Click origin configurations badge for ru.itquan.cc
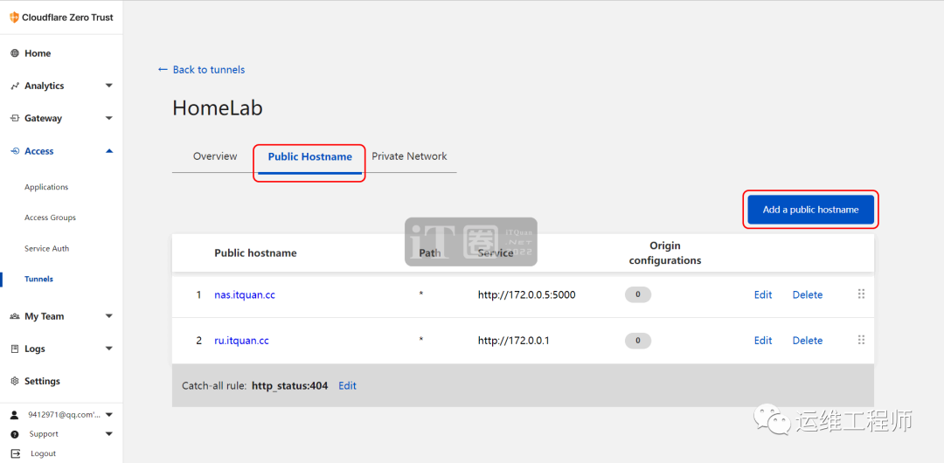The height and width of the screenshot is (463, 944). [638, 341]
